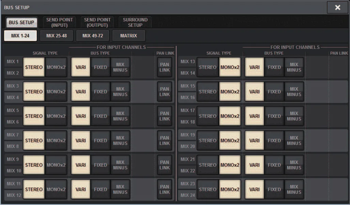Pick VARI for MIX 19/20
Image resolution: width=350 pixels, height=205 pixels.
point(255,141)
